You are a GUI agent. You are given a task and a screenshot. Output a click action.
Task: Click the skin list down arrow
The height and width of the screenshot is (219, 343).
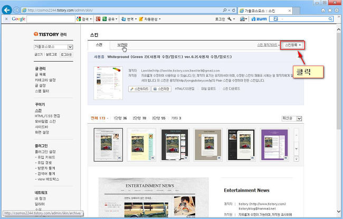[x=297, y=149]
